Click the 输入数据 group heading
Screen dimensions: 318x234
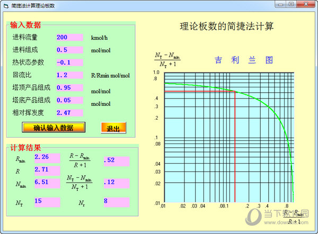[25, 25]
